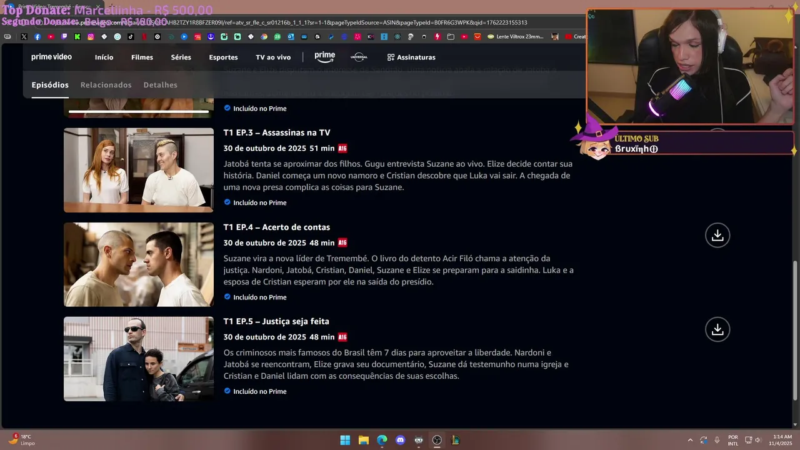
Task: Open Microsoft Edge from the taskbar
Action: coord(382,440)
